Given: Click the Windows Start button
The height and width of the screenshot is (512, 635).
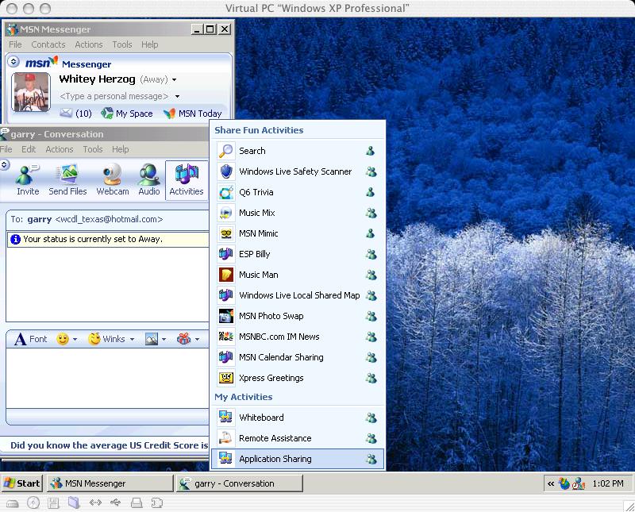Looking at the screenshot, I should (x=22, y=483).
